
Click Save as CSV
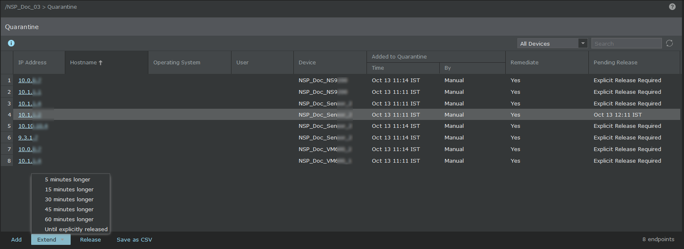[x=134, y=239]
